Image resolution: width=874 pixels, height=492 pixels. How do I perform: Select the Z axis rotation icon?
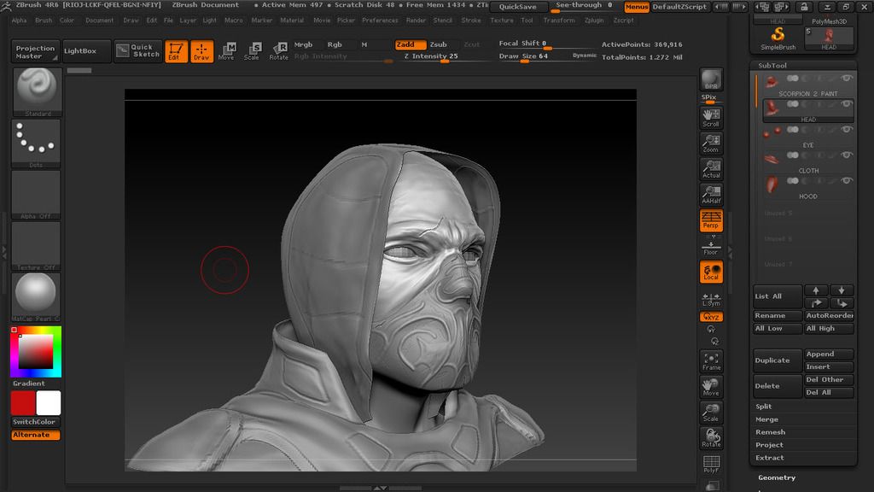[714, 342]
